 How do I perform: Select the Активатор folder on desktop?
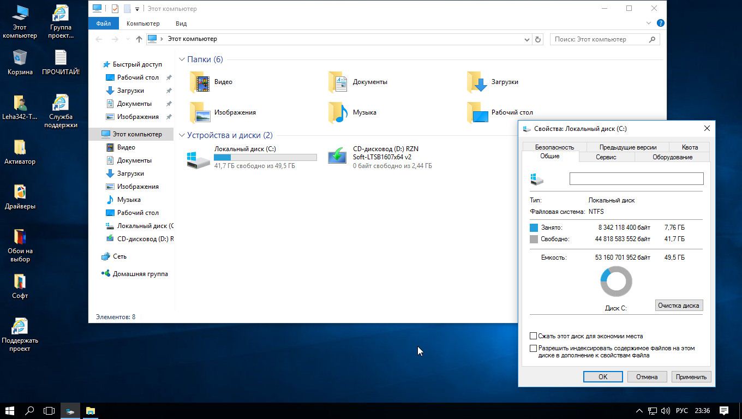tap(20, 152)
